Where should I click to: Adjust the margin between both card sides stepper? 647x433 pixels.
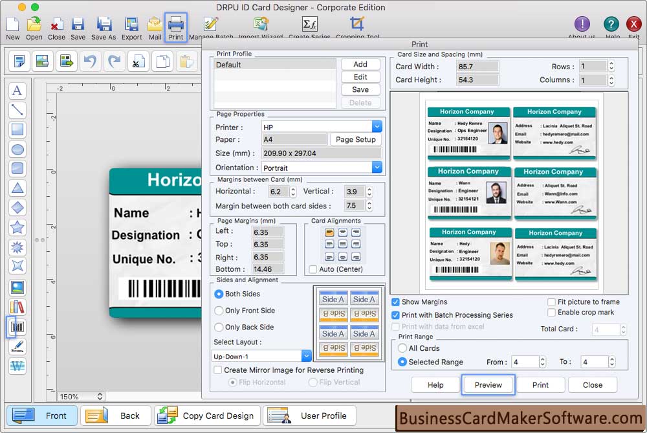[369, 206]
